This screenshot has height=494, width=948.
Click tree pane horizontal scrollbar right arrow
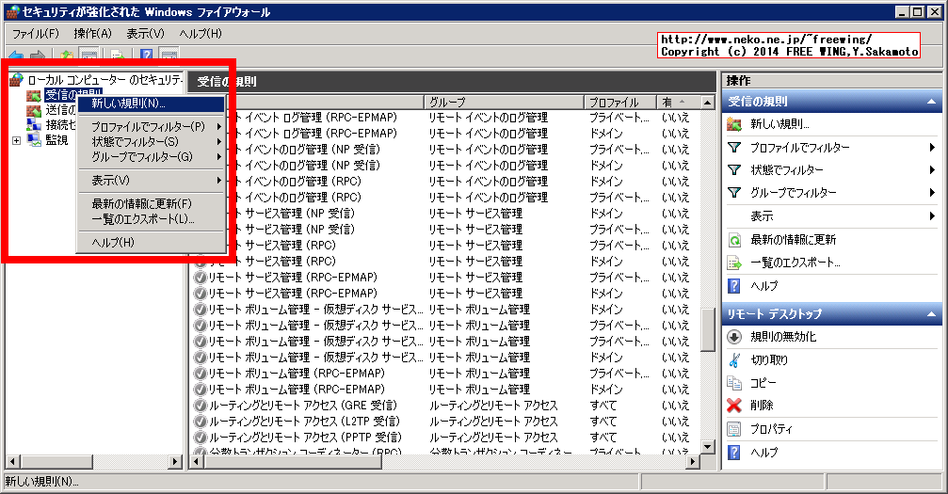175,462
